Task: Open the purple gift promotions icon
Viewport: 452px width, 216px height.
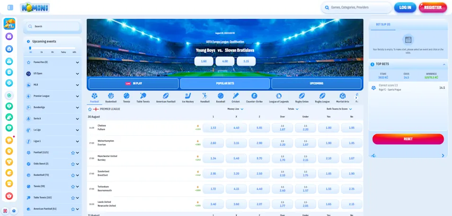Action: pos(9,36)
